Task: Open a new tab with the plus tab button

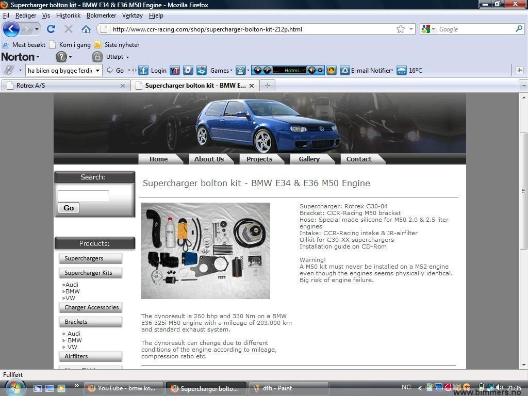Action: 268,86
